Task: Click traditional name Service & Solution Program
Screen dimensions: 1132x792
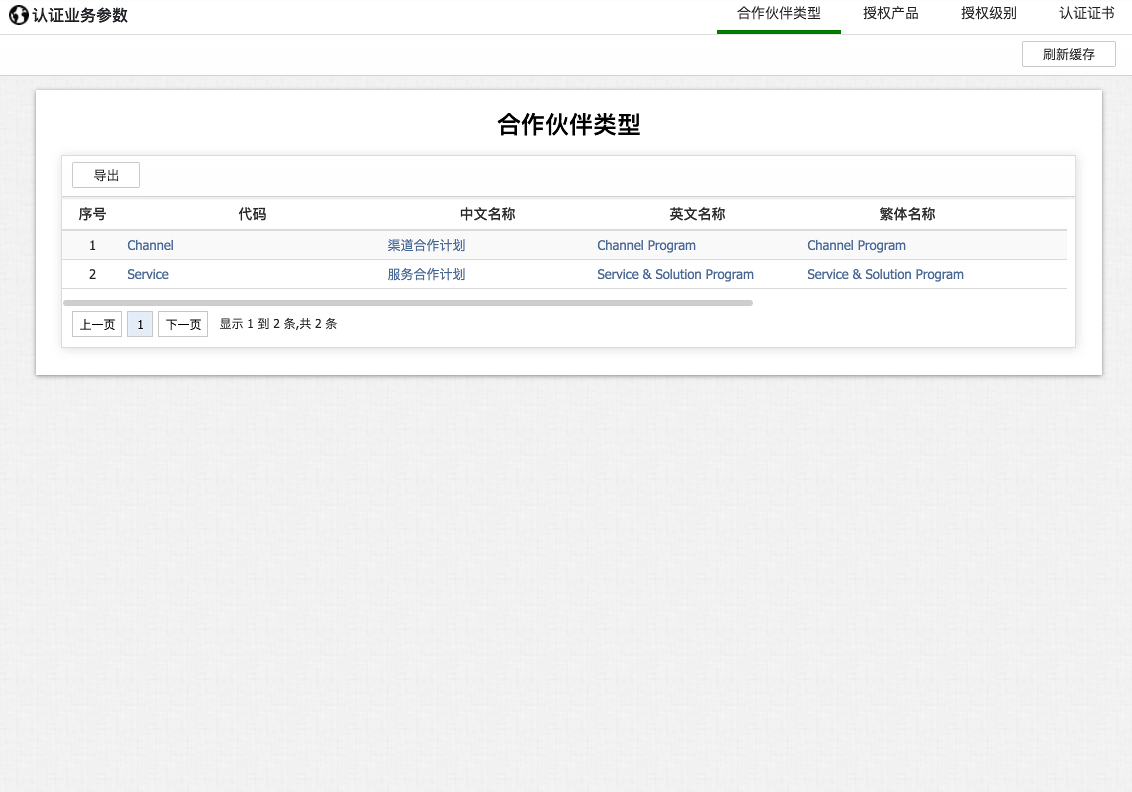Action: [x=885, y=274]
